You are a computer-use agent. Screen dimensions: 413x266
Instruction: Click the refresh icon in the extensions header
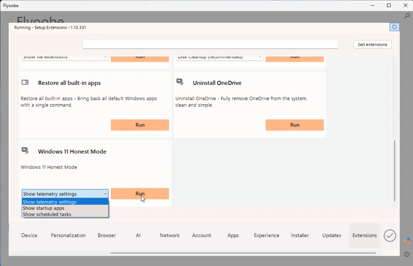pos(394,27)
